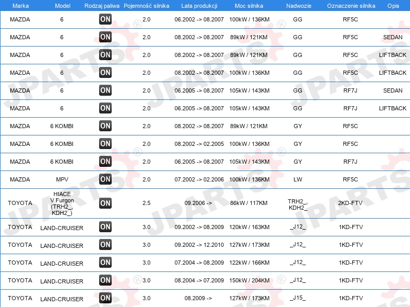Click GY body cell in KOMBI 89kW row

pyautogui.click(x=298, y=126)
